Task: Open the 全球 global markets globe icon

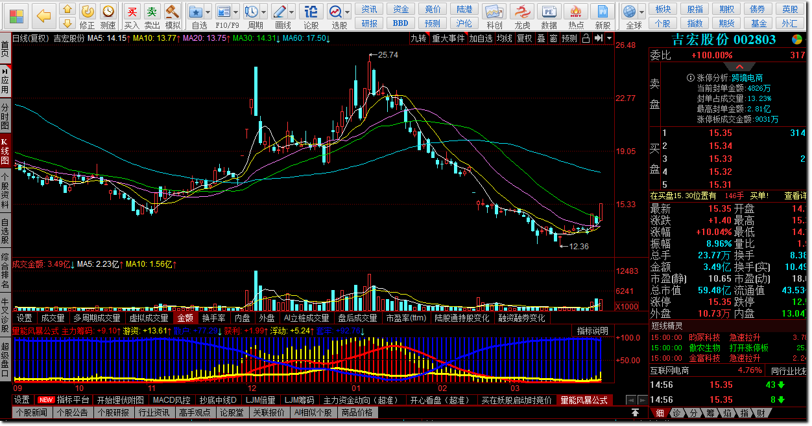Action: click(630, 11)
